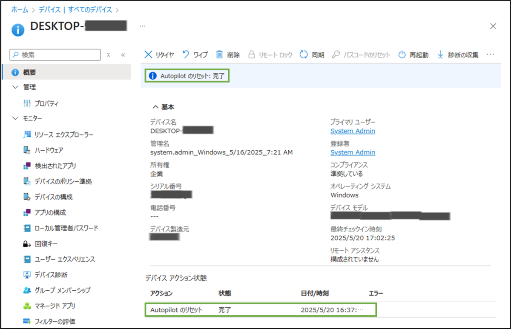
Task: Click the Passcode Reset (パスコードのリセット) key icon
Action: (x=336, y=54)
